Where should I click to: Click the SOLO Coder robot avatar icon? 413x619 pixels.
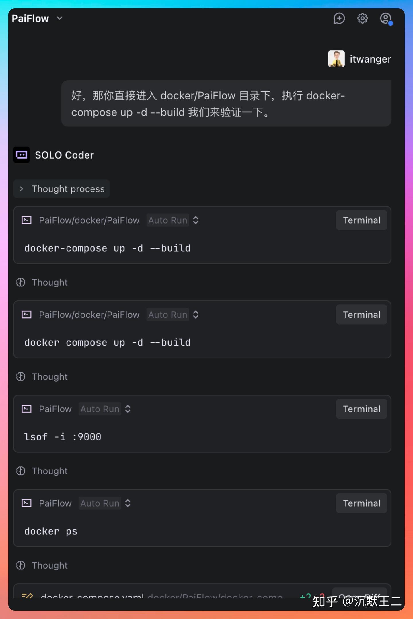(22, 155)
